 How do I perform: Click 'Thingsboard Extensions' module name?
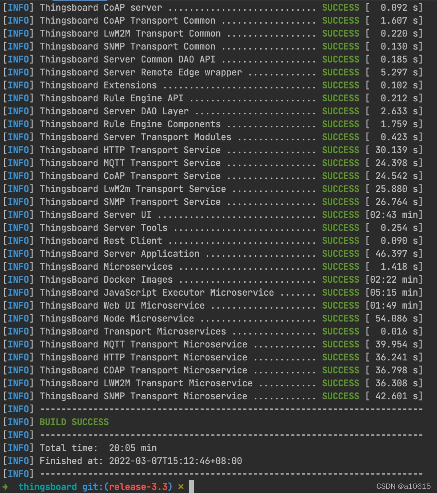pos(98,85)
